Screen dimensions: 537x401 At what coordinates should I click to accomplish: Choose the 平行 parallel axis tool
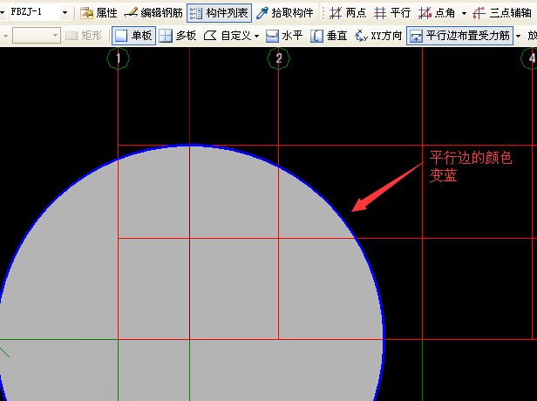[391, 13]
